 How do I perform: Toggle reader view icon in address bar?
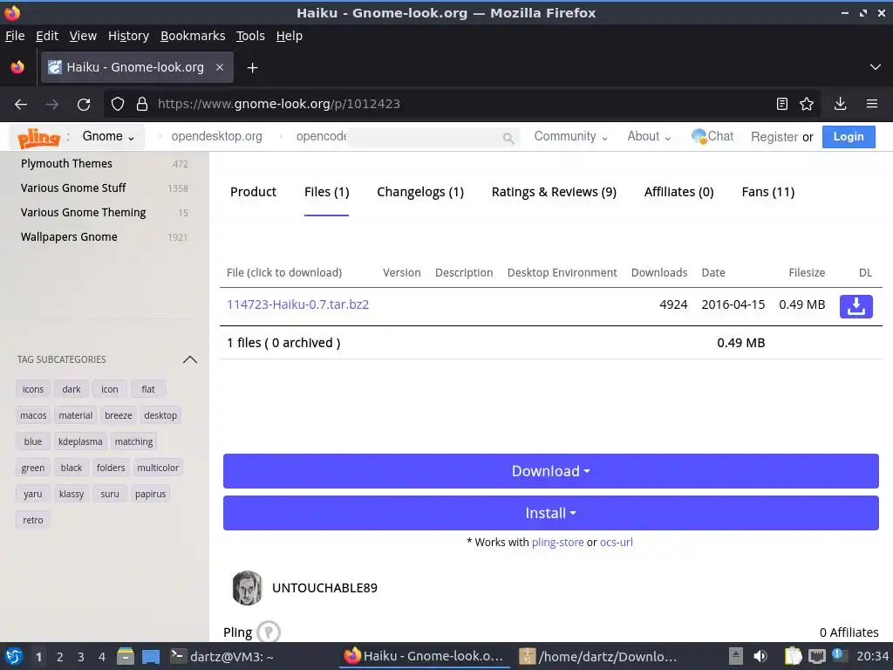click(x=782, y=104)
